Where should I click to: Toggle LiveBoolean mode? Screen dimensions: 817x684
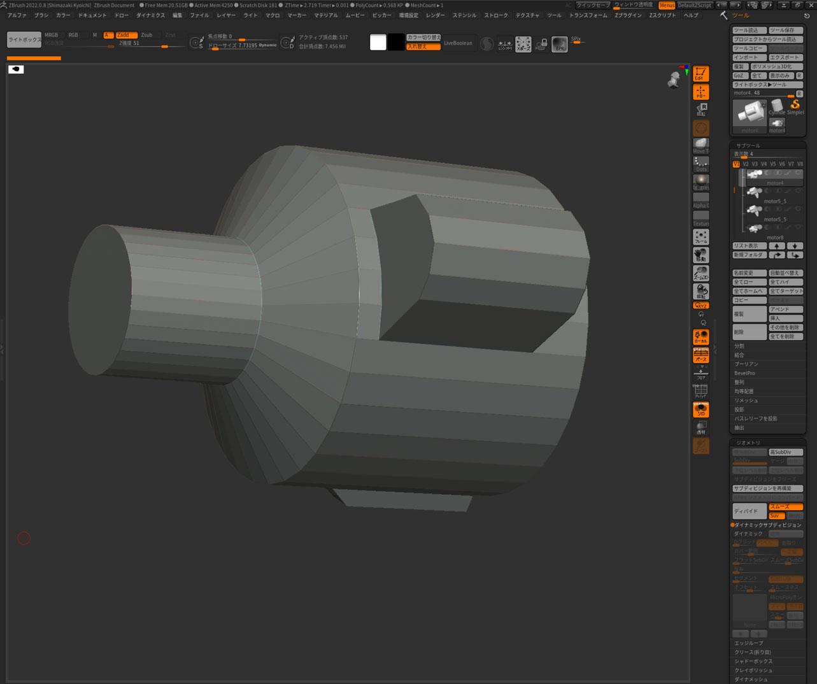[458, 43]
